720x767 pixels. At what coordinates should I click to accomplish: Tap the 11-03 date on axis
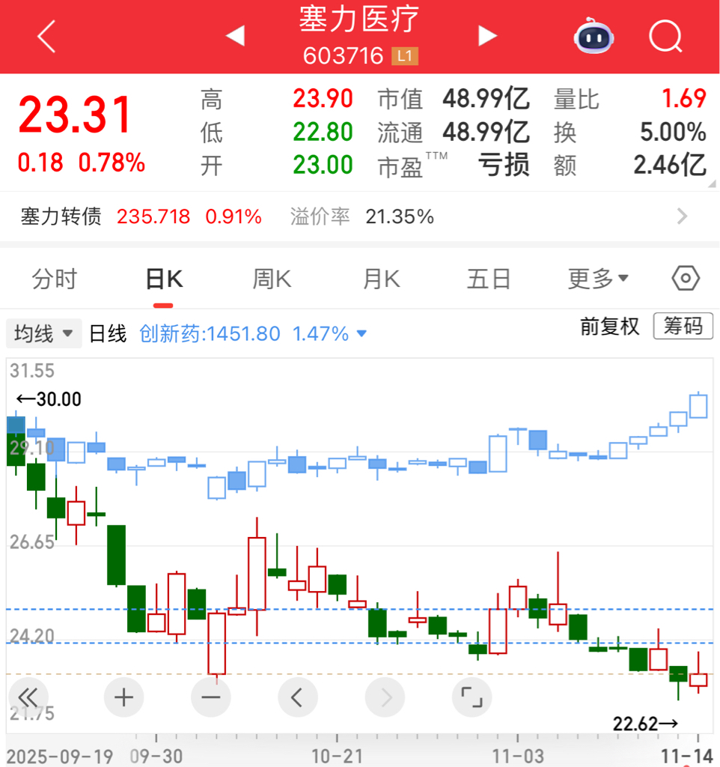click(518, 757)
